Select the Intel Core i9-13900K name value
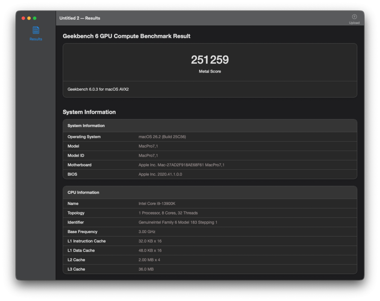 click(x=157, y=204)
